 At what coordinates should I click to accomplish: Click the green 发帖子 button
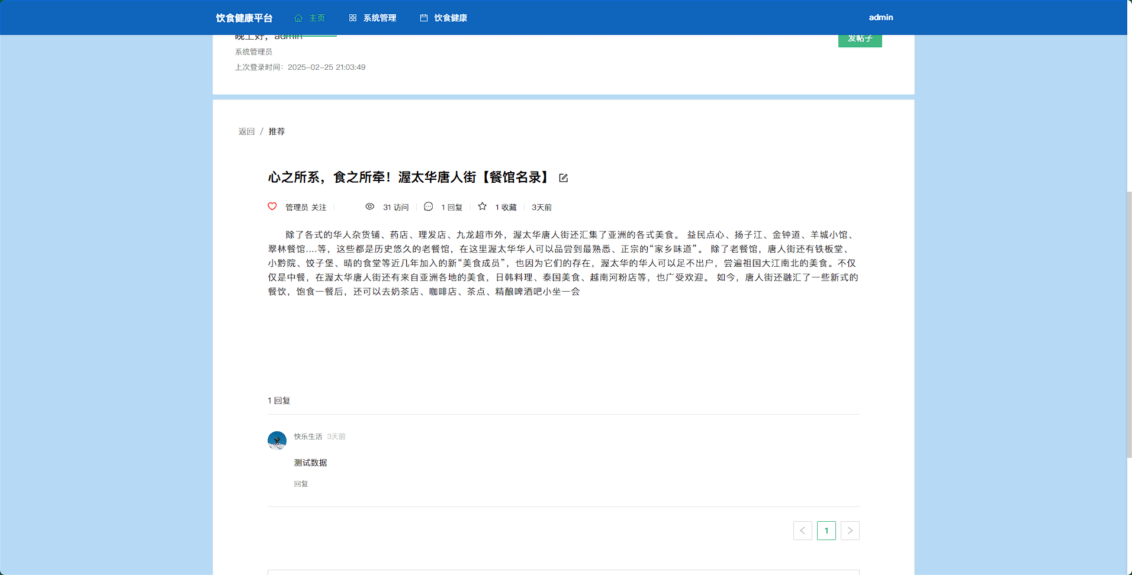click(x=860, y=39)
